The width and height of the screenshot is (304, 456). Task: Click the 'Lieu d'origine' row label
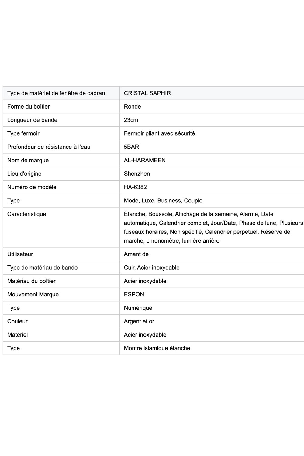[x=24, y=174]
